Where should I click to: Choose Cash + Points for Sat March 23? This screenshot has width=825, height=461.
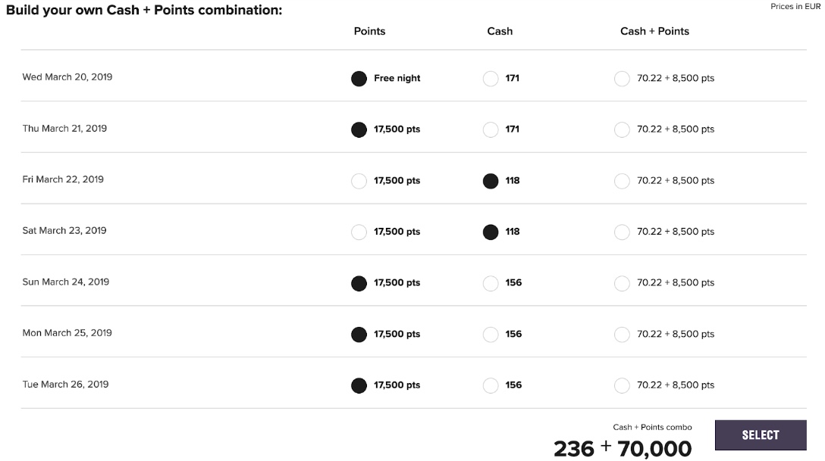[x=622, y=232]
